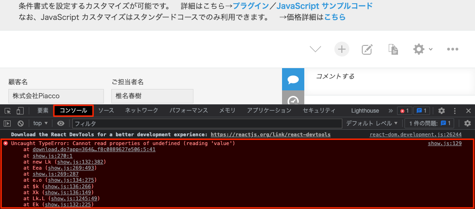Switch to the 要素 tab

click(43, 111)
